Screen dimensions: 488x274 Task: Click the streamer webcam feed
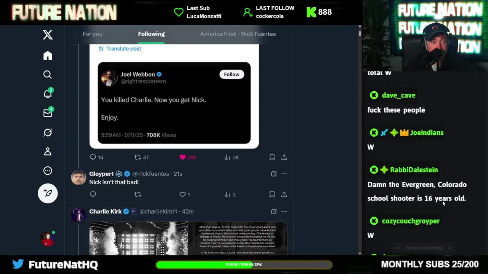click(x=425, y=36)
